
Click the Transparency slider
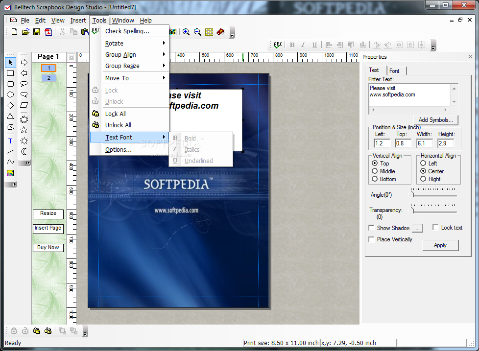(434, 209)
